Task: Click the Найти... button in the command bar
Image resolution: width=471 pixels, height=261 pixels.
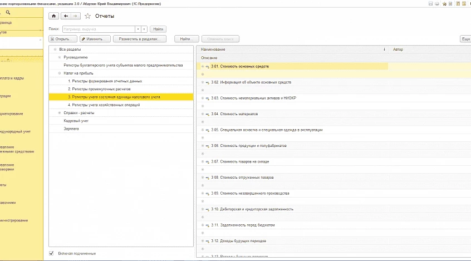Action: click(x=187, y=39)
